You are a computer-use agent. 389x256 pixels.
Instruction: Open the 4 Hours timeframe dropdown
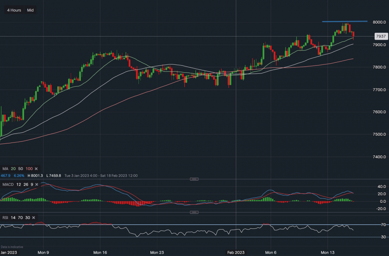[x=14, y=10]
